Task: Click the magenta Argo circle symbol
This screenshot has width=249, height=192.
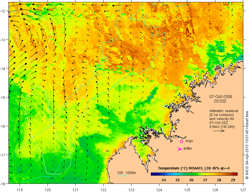Action: (181, 141)
